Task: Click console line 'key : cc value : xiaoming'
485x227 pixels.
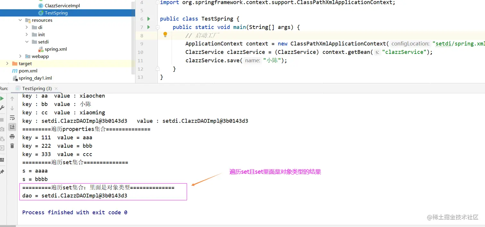Action: click(64, 112)
